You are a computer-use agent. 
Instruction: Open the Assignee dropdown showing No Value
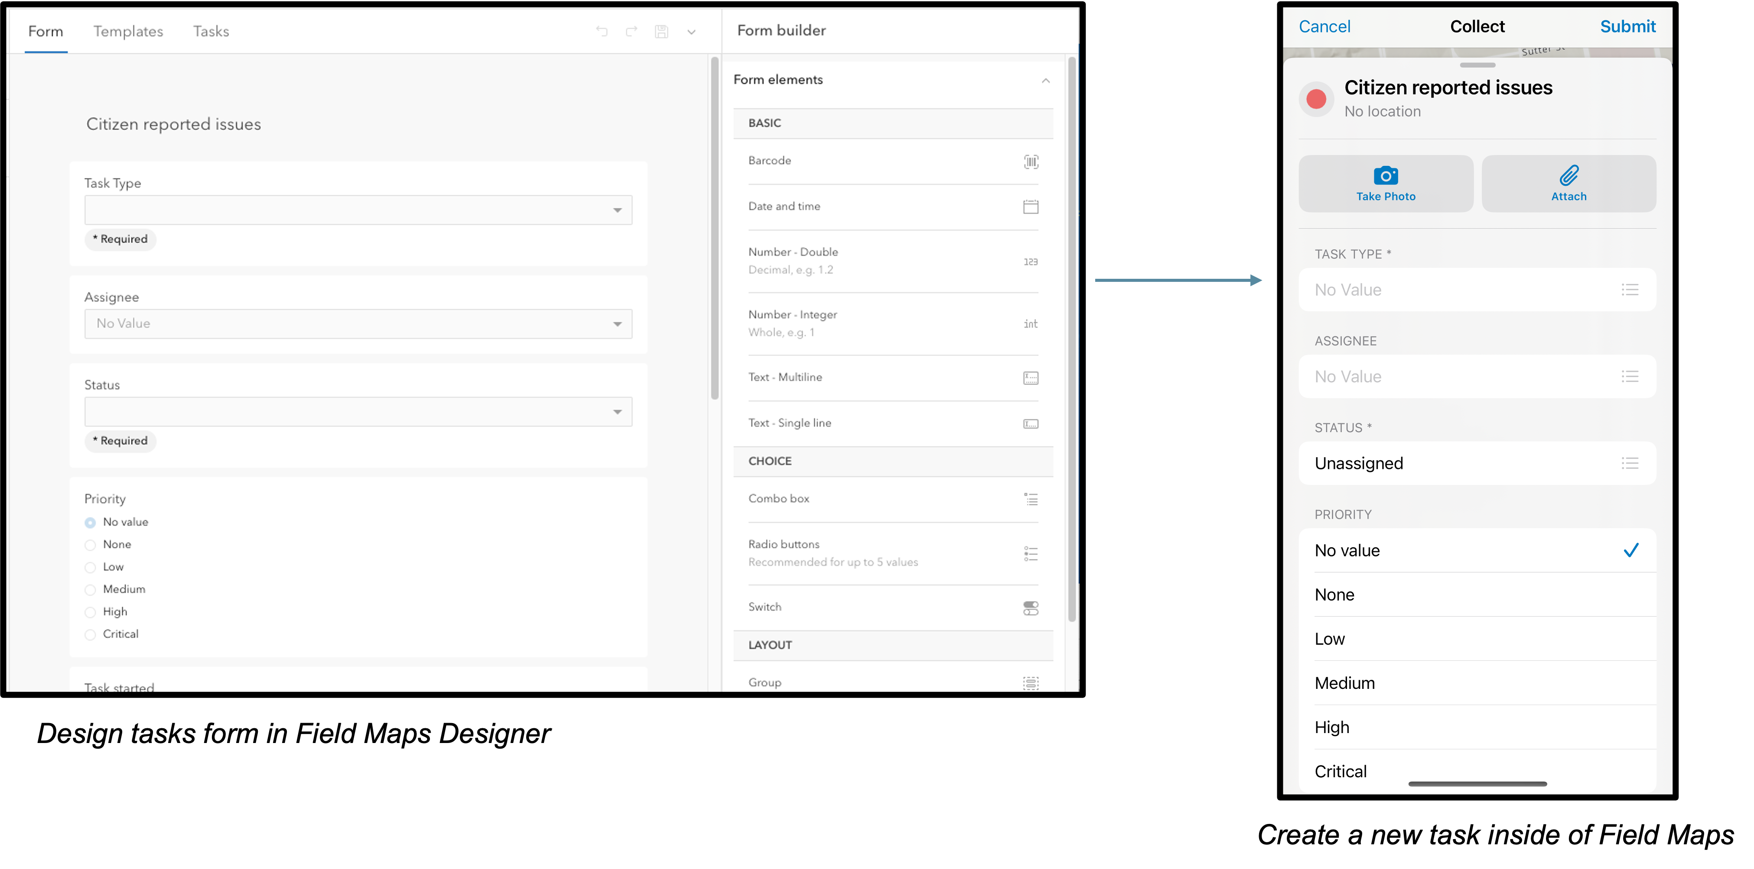(358, 323)
